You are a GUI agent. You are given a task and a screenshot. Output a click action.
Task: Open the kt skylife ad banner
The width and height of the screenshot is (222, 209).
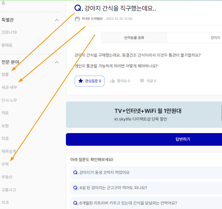(x=144, y=115)
